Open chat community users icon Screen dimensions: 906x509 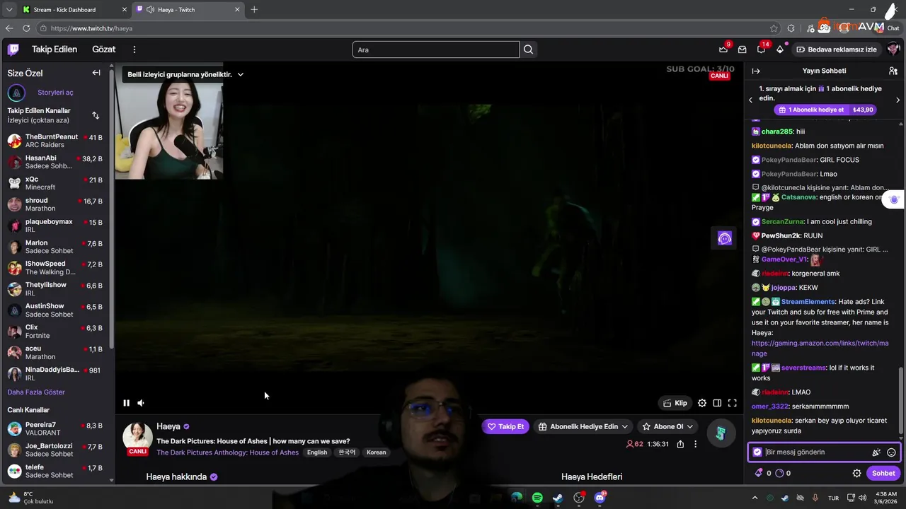click(893, 71)
